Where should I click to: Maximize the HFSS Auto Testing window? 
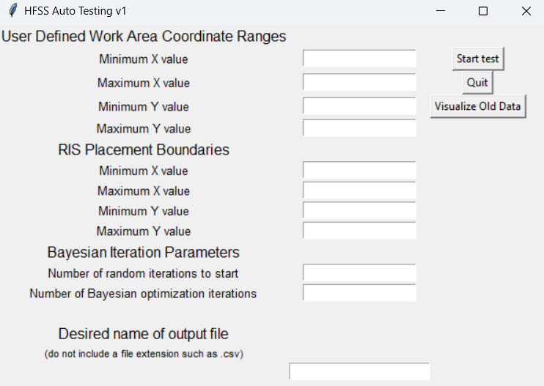tap(483, 11)
